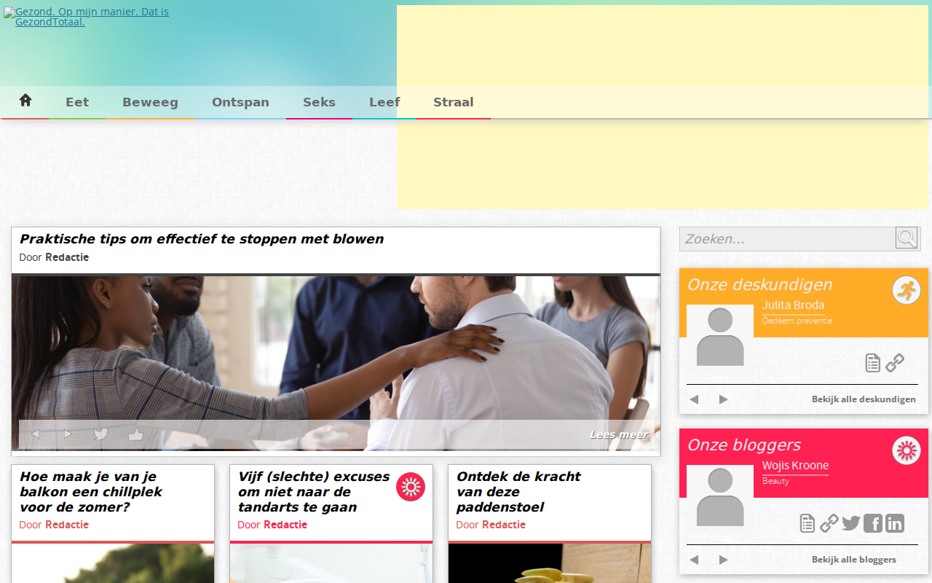Open the Leef menu item
932x583 pixels.
point(384,102)
